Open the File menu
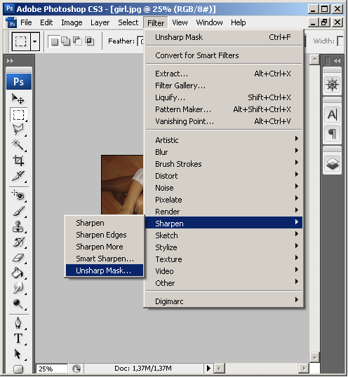 coord(26,22)
